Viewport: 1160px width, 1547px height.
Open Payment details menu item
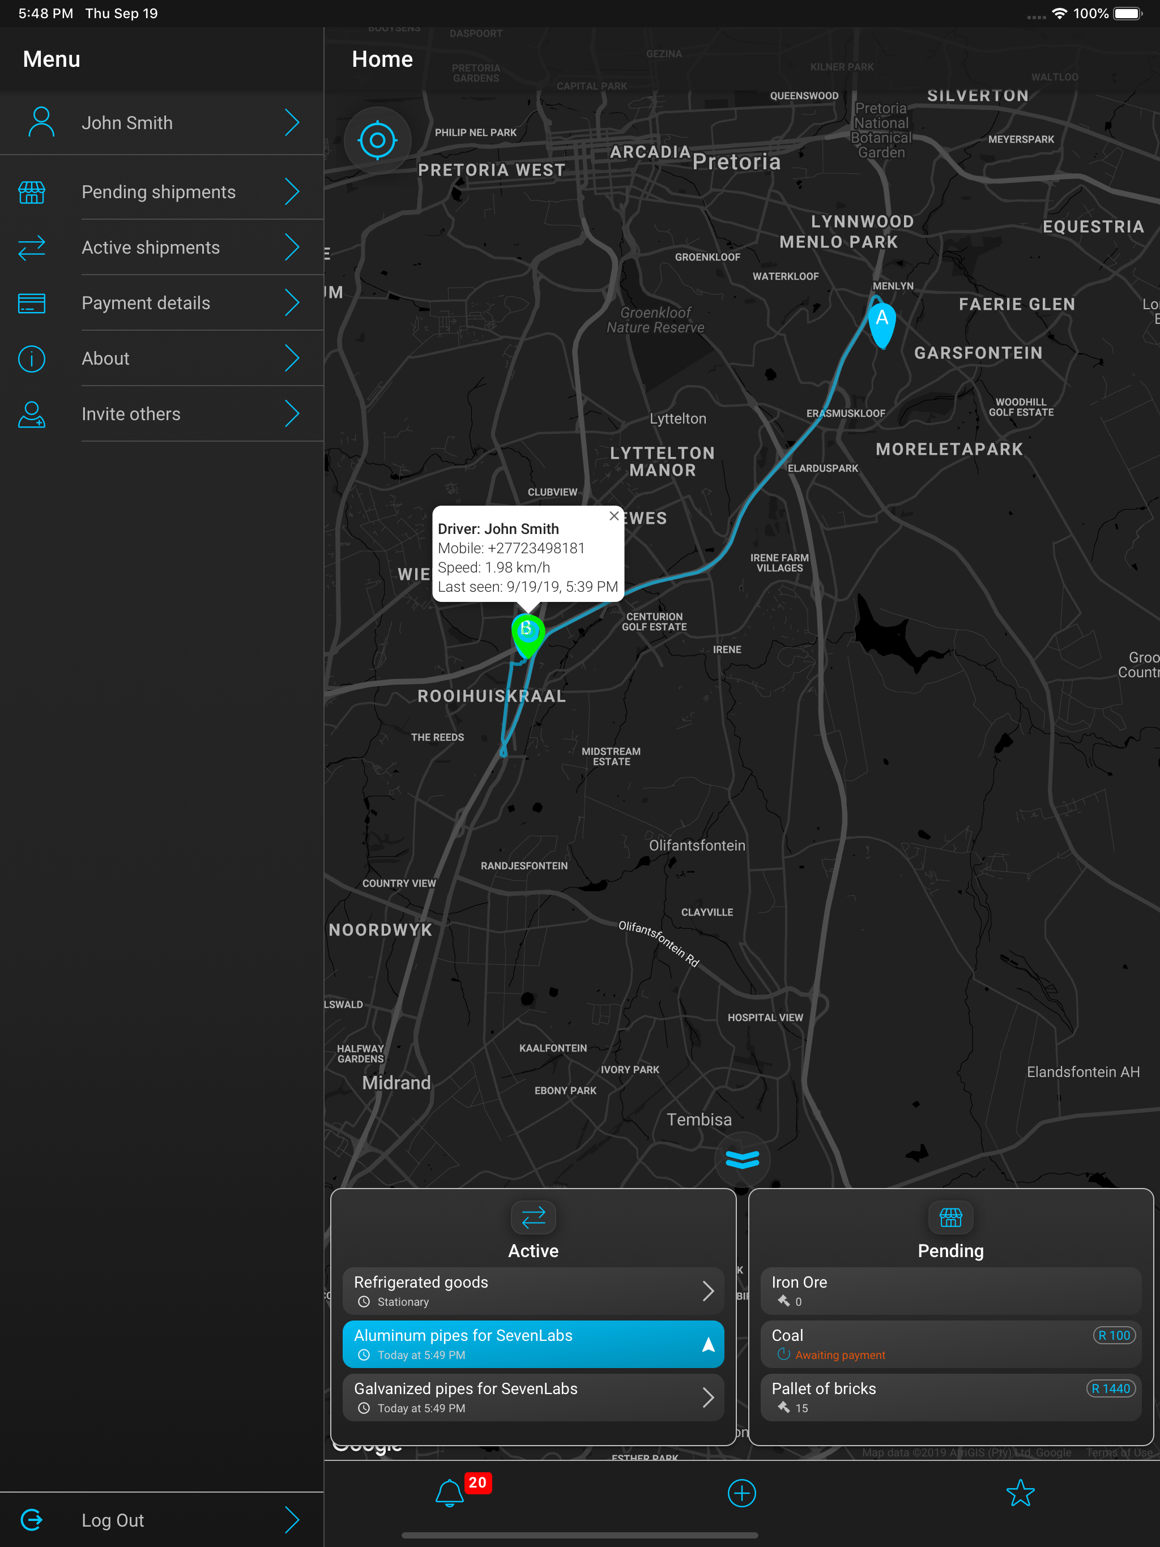coord(161,303)
